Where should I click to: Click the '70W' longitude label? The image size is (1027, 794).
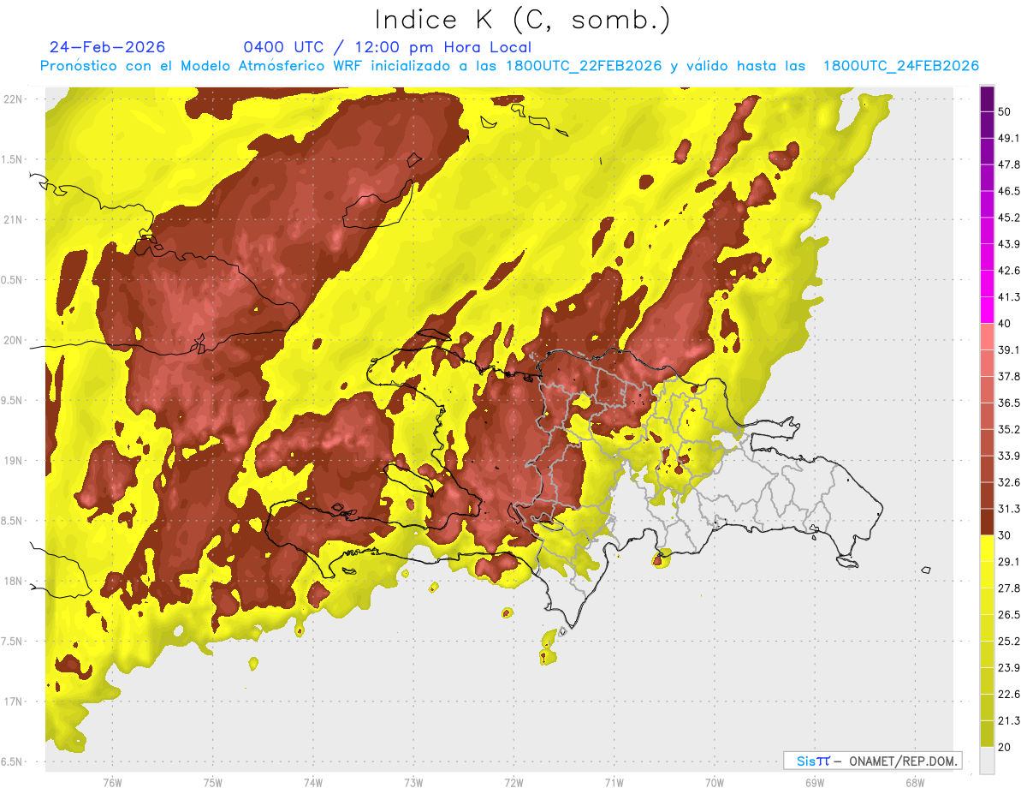click(x=714, y=783)
